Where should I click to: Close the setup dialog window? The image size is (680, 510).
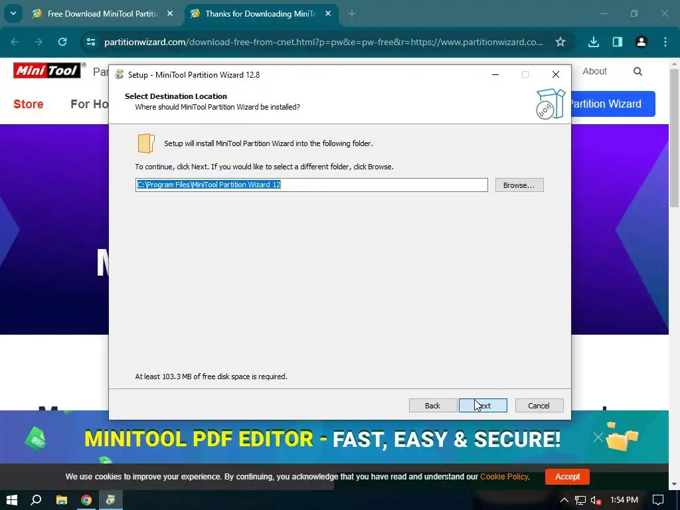(x=556, y=74)
